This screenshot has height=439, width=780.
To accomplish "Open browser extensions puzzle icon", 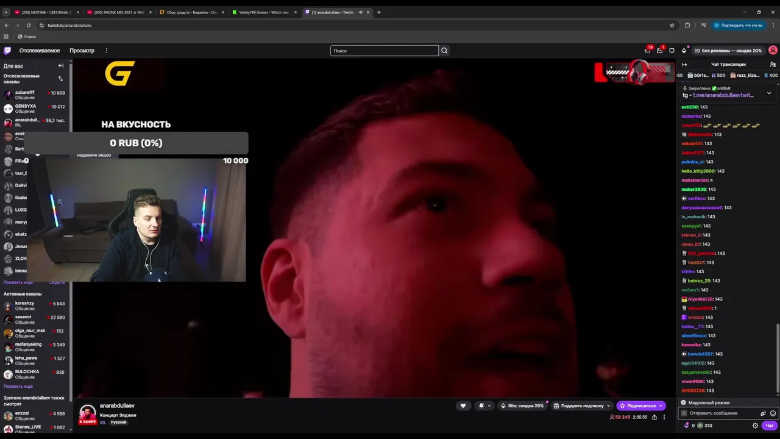I will click(x=687, y=25).
